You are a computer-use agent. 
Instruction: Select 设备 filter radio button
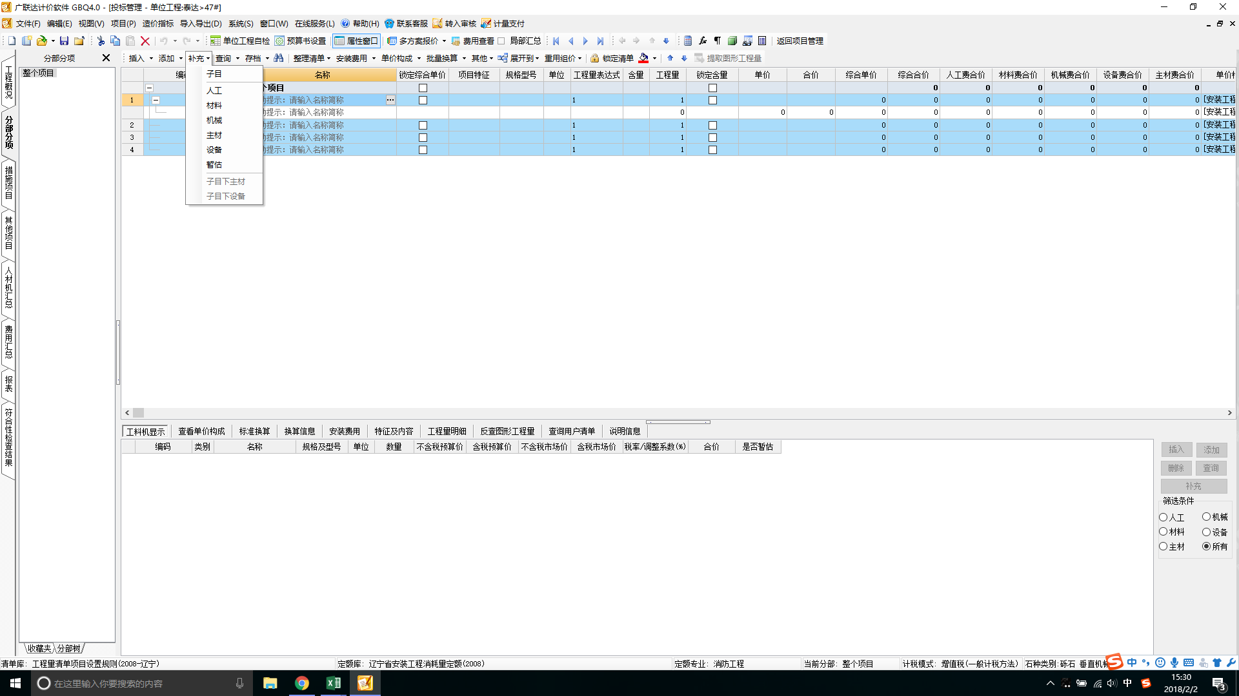(x=1206, y=532)
